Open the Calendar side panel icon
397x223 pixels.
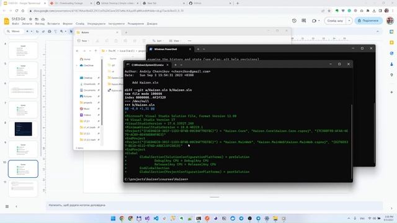pos(391,32)
